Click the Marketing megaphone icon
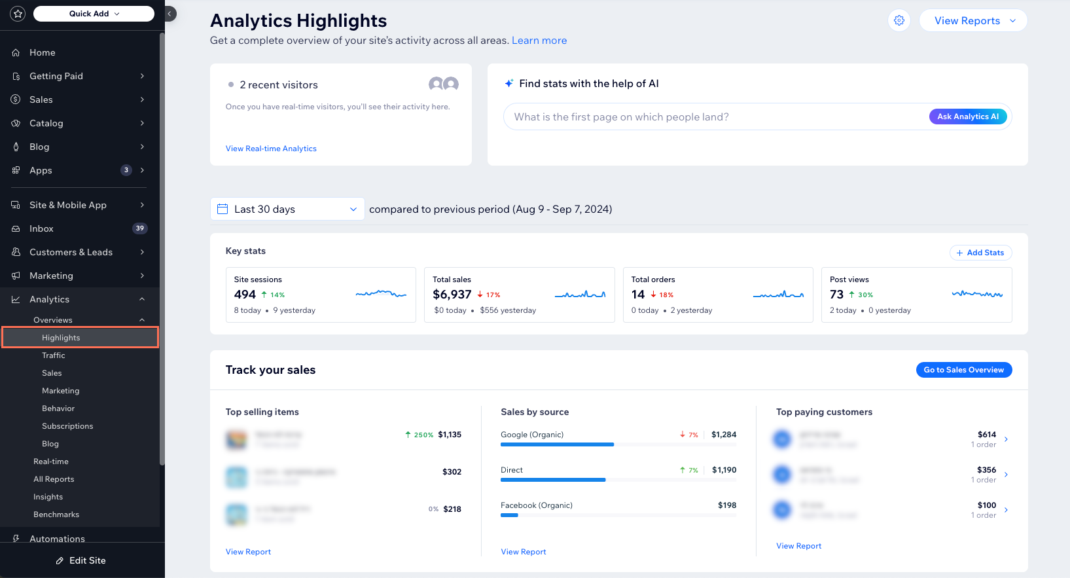Image resolution: width=1070 pixels, height=578 pixels. click(16, 276)
